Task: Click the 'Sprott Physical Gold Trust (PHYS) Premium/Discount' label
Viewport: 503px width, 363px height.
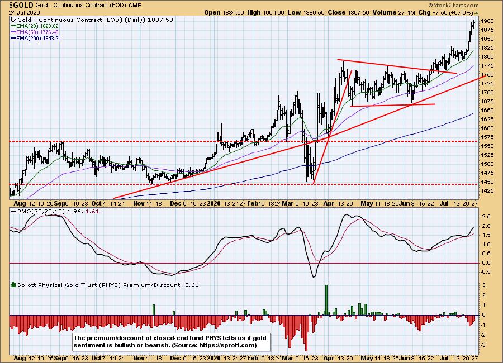Action: pyautogui.click(x=99, y=285)
